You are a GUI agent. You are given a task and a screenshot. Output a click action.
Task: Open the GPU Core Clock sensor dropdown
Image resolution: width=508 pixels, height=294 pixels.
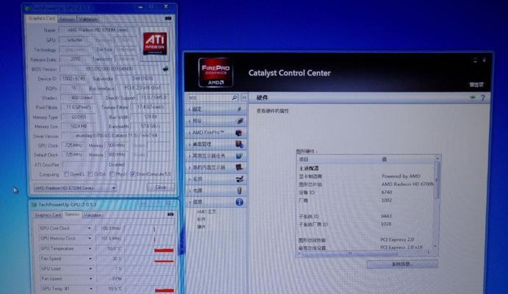point(90,229)
